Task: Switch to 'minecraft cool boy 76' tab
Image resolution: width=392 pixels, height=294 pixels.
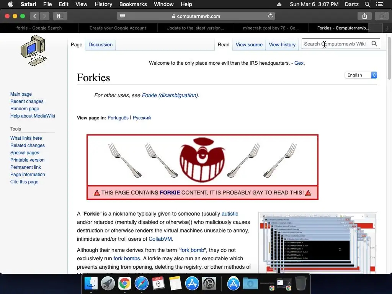Action: coord(271,28)
